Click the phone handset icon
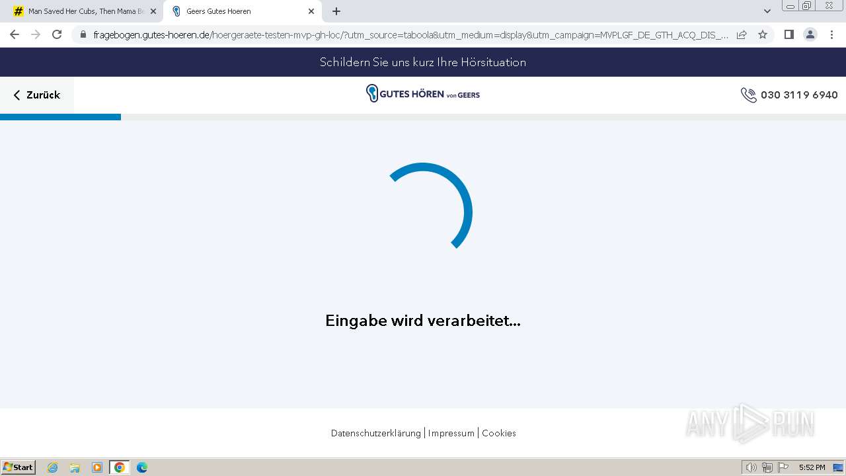Viewport: 846px width, 476px height. pyautogui.click(x=748, y=95)
